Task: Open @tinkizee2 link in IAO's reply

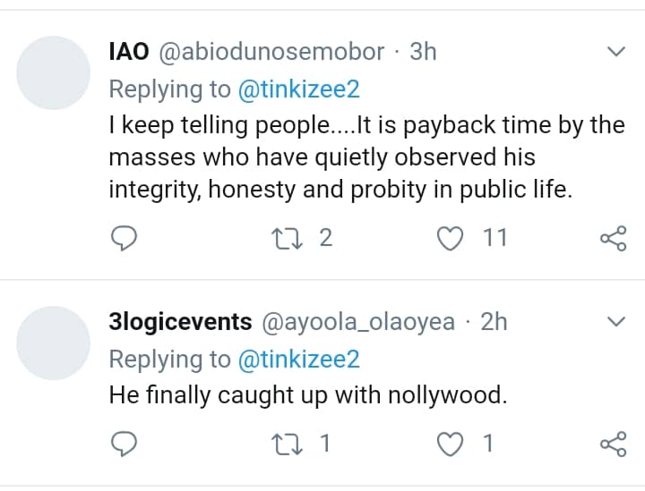Action: (x=297, y=89)
